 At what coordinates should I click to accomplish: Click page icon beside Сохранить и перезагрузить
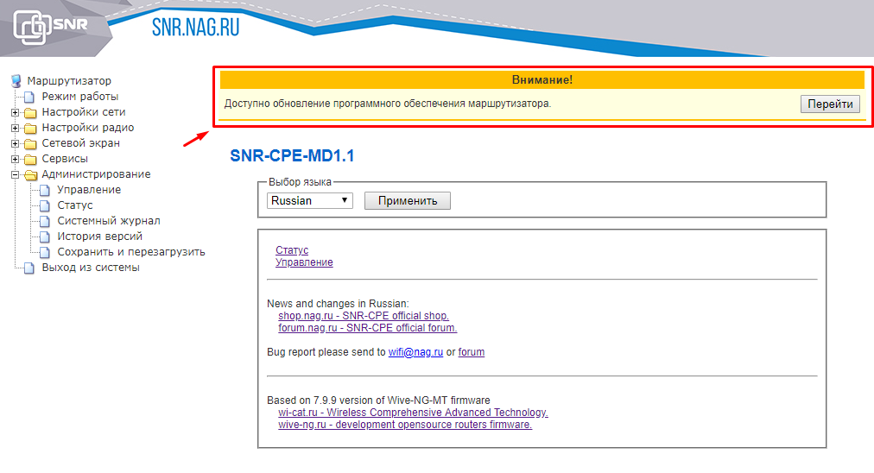45,253
